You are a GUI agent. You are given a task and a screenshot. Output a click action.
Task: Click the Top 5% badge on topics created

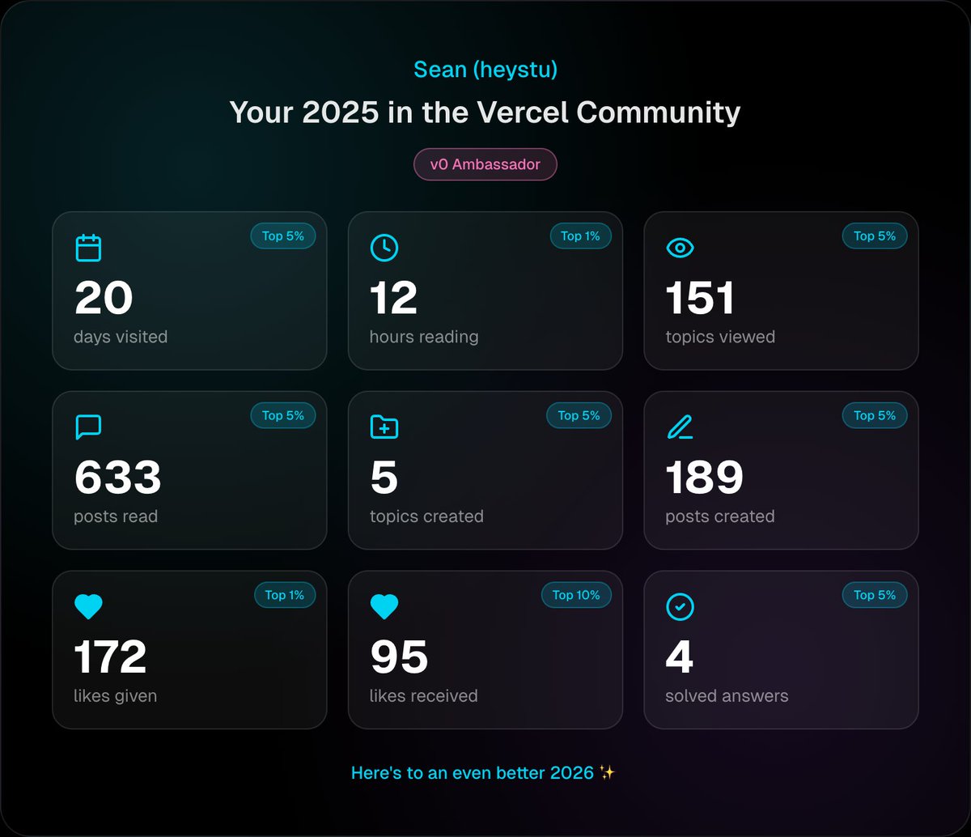579,415
